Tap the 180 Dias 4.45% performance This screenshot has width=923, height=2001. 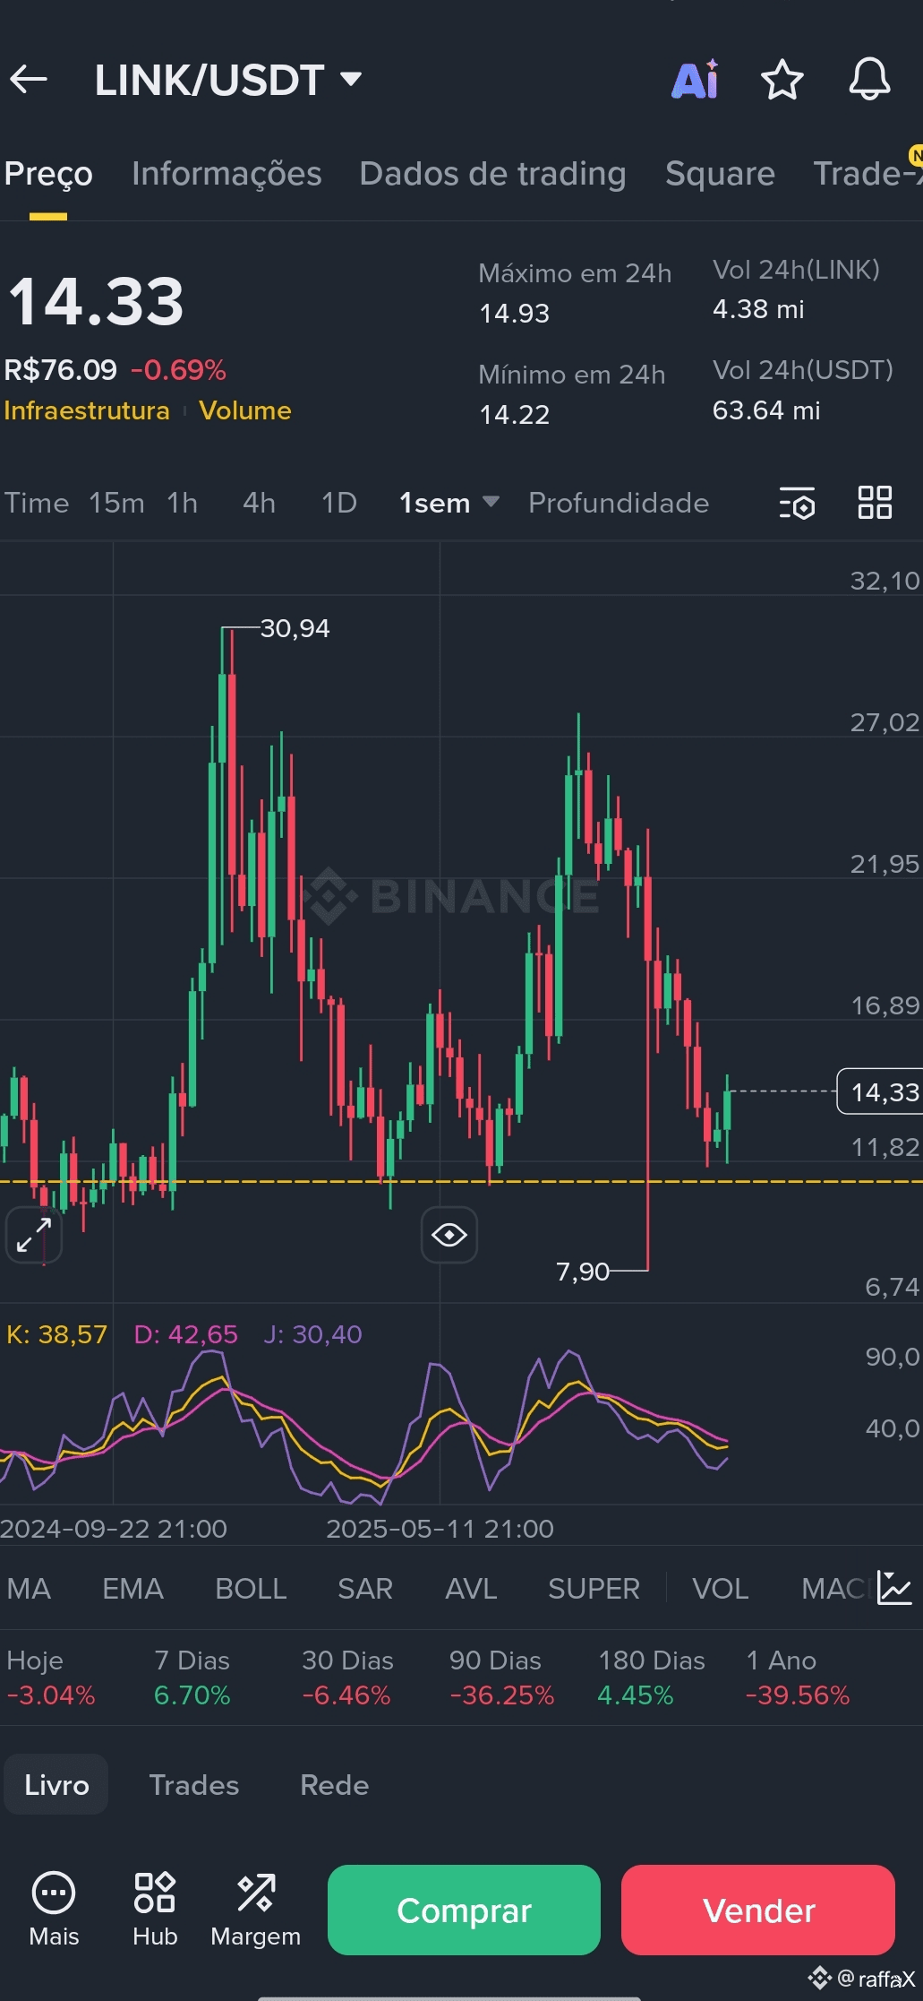[651, 1678]
